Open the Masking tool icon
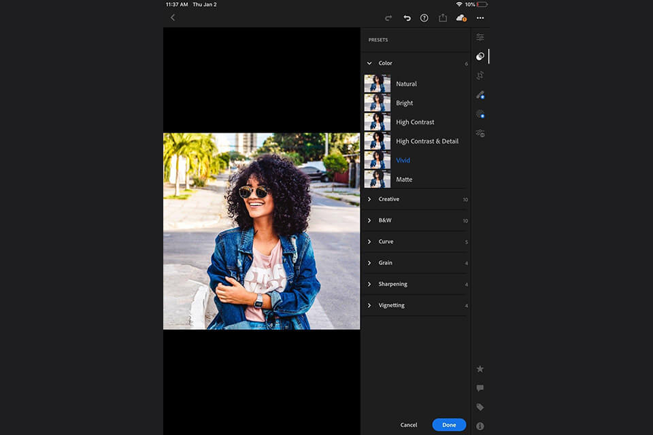Screen dimensions: 653x435 pos(480,114)
